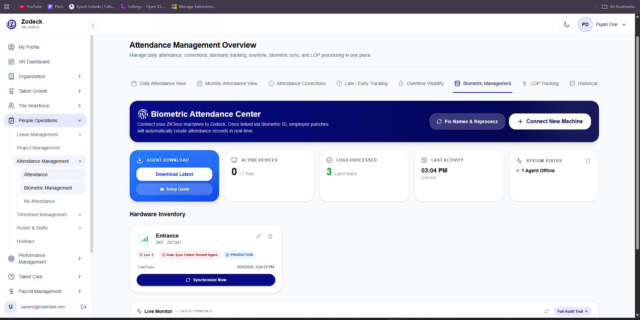Open Late / Early Tracking tab
The image size is (640, 320).
click(362, 83)
